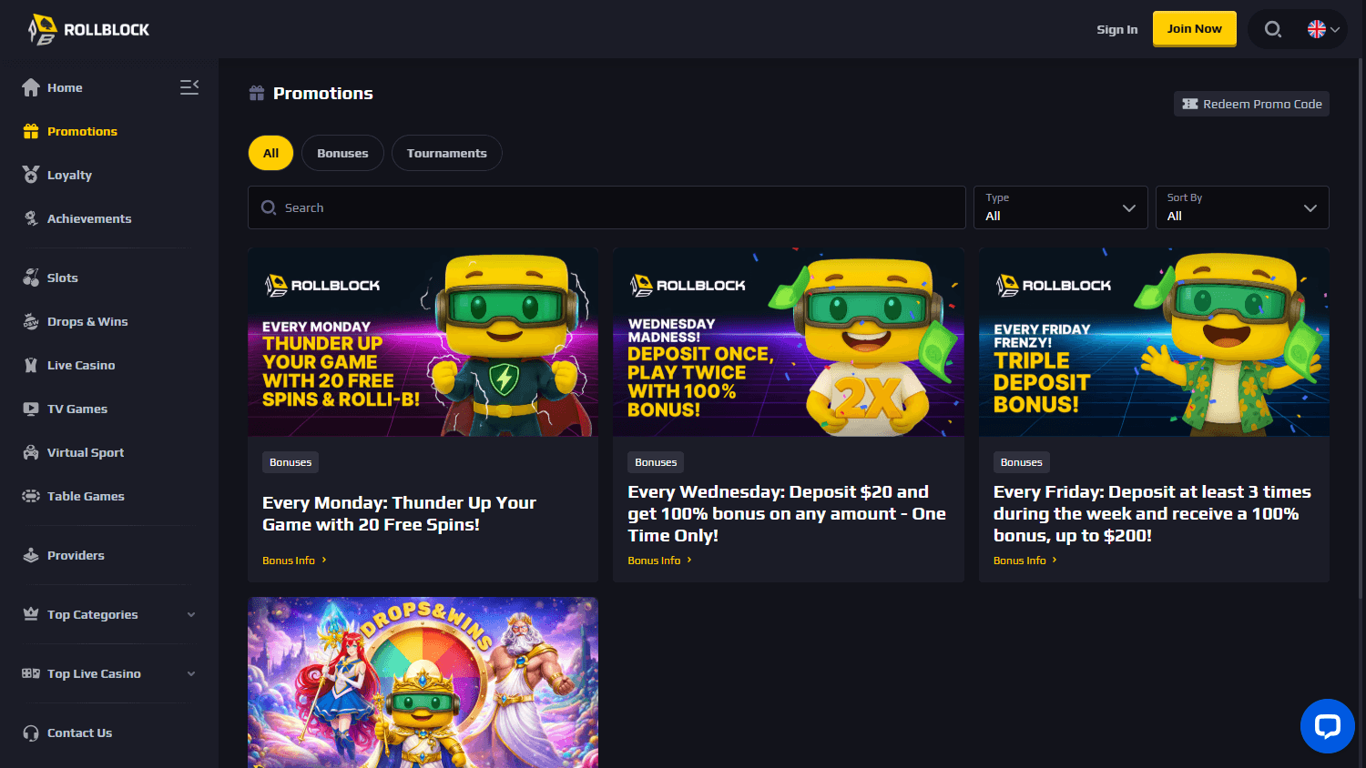Viewport: 1366px width, 768px height.
Task: Click the Table Games icon
Action: [31, 496]
